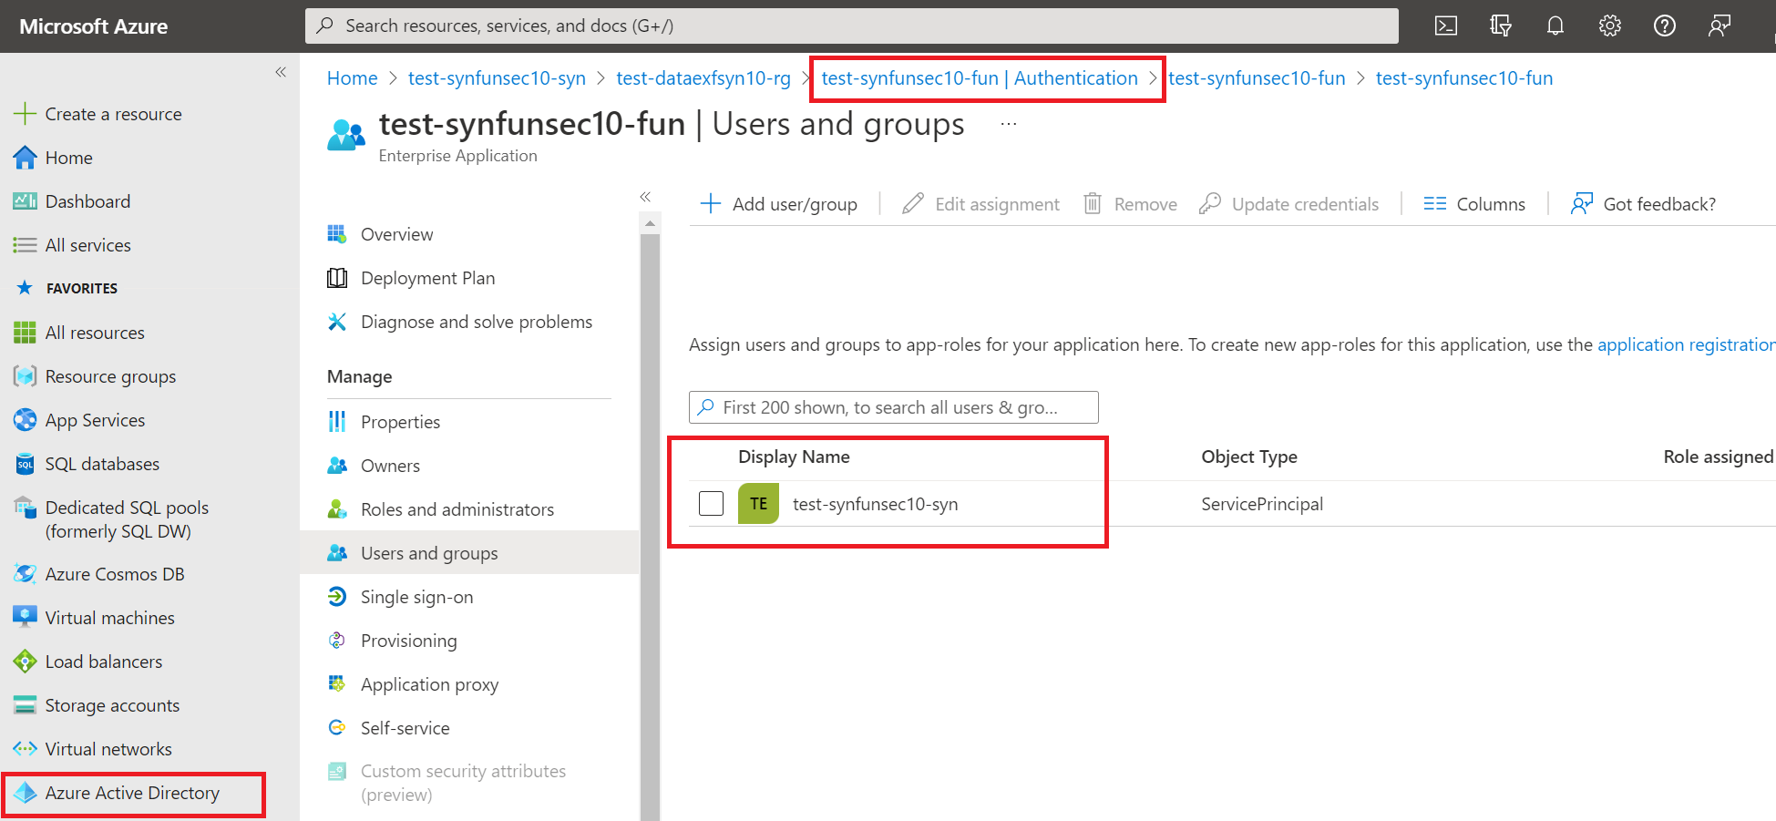Screen dimensions: 1776x821
Task: Click the Azure Active Directory icon
Action: (x=25, y=793)
